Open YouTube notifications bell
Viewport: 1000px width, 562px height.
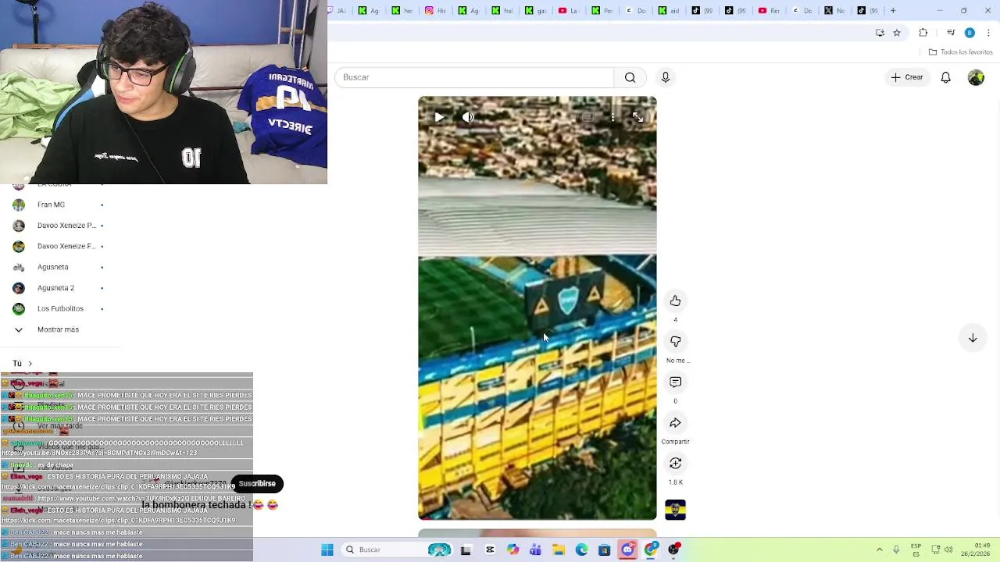click(946, 77)
